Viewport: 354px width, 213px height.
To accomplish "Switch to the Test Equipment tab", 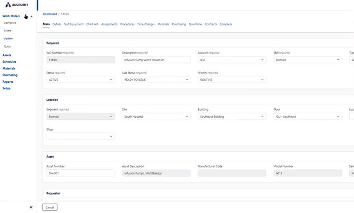I will click(74, 24).
